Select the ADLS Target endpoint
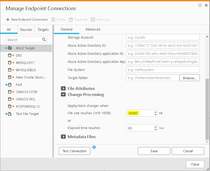This screenshot has height=171, width=210. pyautogui.click(x=25, y=48)
